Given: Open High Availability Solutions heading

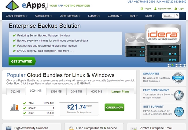Looking at the screenshot, I should 31,128.
